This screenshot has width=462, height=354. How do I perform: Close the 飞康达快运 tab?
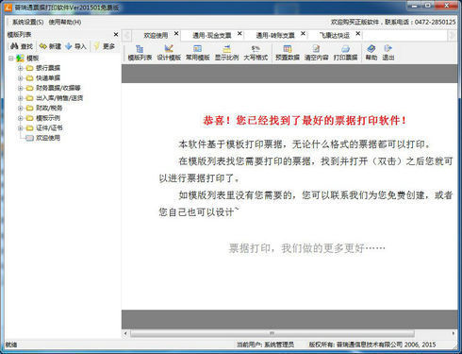coord(358,33)
